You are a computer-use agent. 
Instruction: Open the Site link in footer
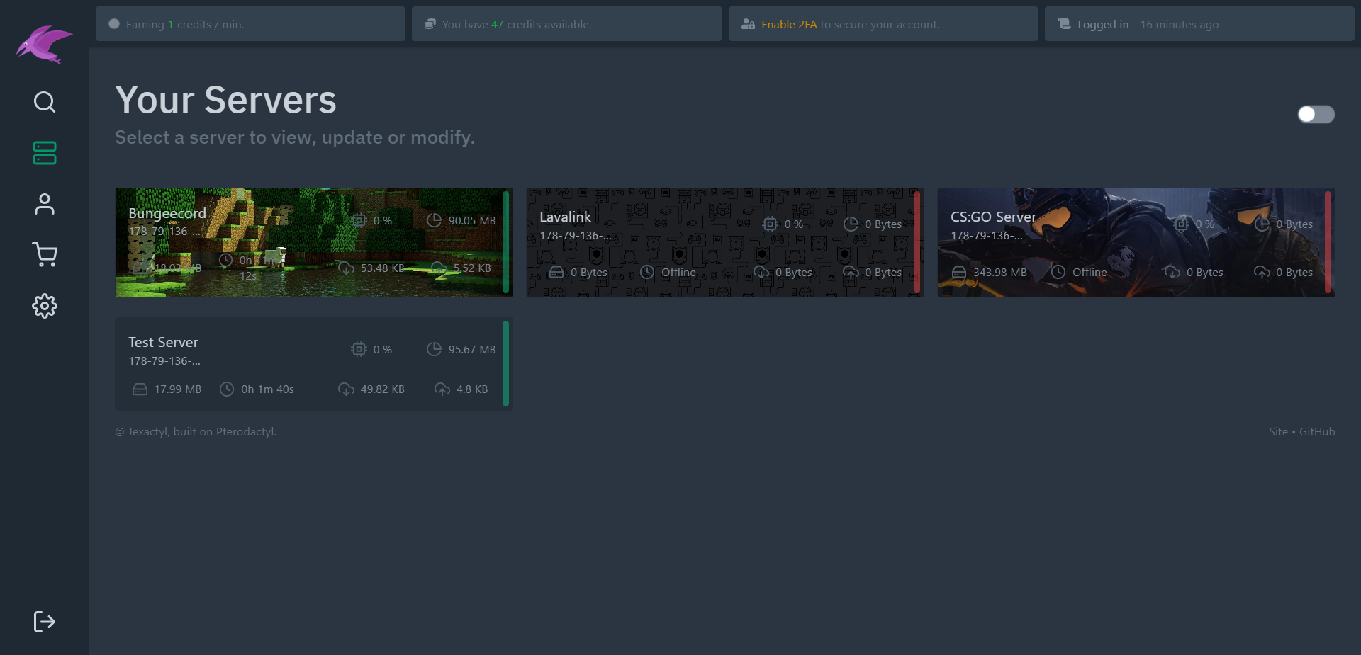click(1277, 431)
